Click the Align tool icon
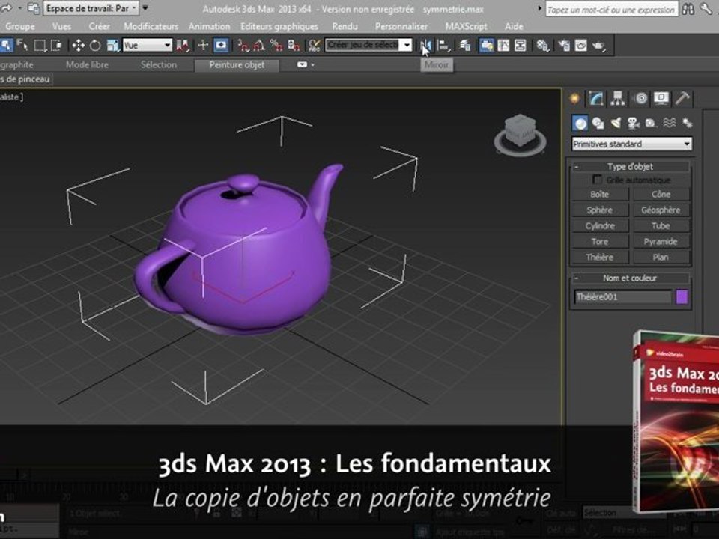This screenshot has width=719, height=539. coord(444,46)
